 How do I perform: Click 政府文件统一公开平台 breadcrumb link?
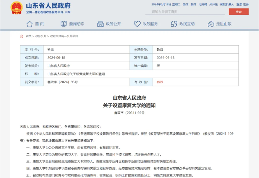tap(64, 36)
